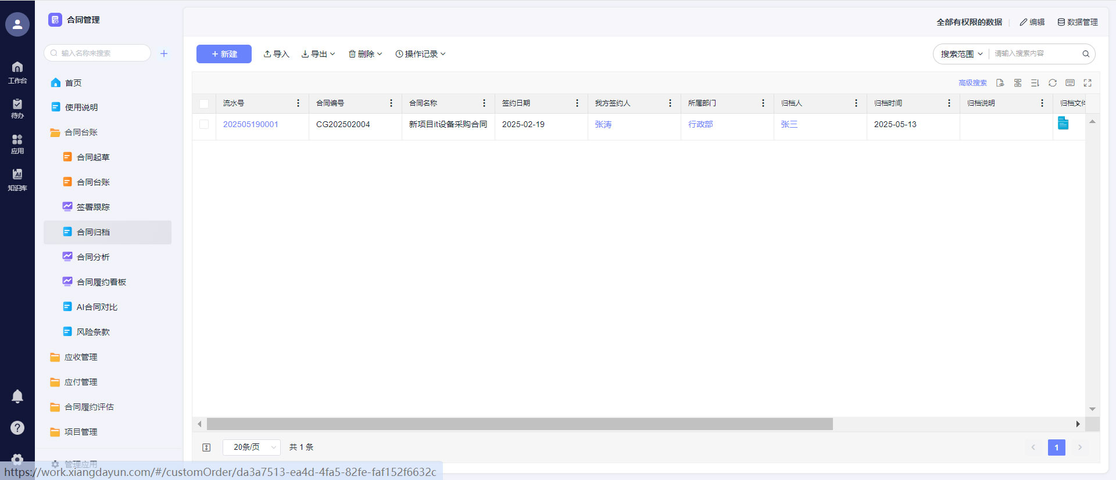The image size is (1116, 480).
Task: Expand the 导出 dropdown
Action: [318, 54]
